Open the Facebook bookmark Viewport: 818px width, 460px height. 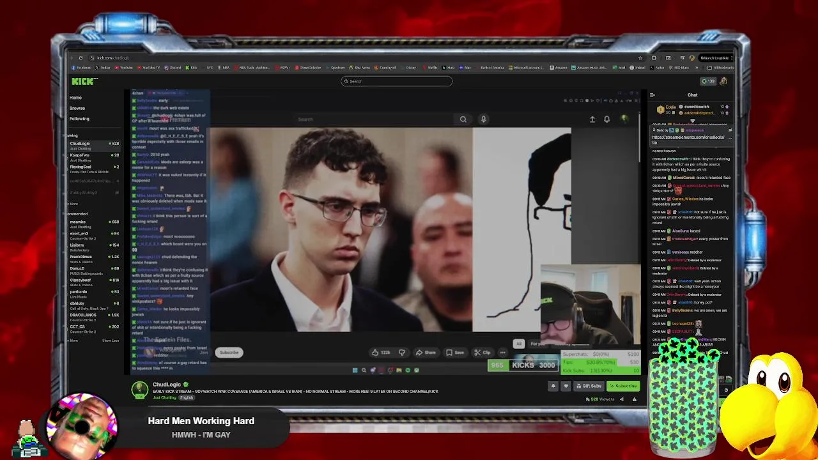(81, 68)
